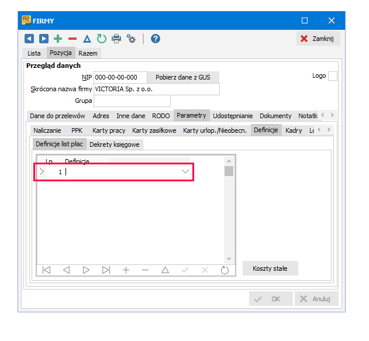Open the Definicja dropdown in row 1
This screenshot has height=341, width=369.
point(185,171)
